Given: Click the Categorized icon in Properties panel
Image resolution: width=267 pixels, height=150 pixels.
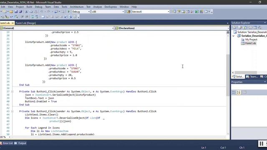Looking at the screenshot, I should pyautogui.click(x=234, y=92).
